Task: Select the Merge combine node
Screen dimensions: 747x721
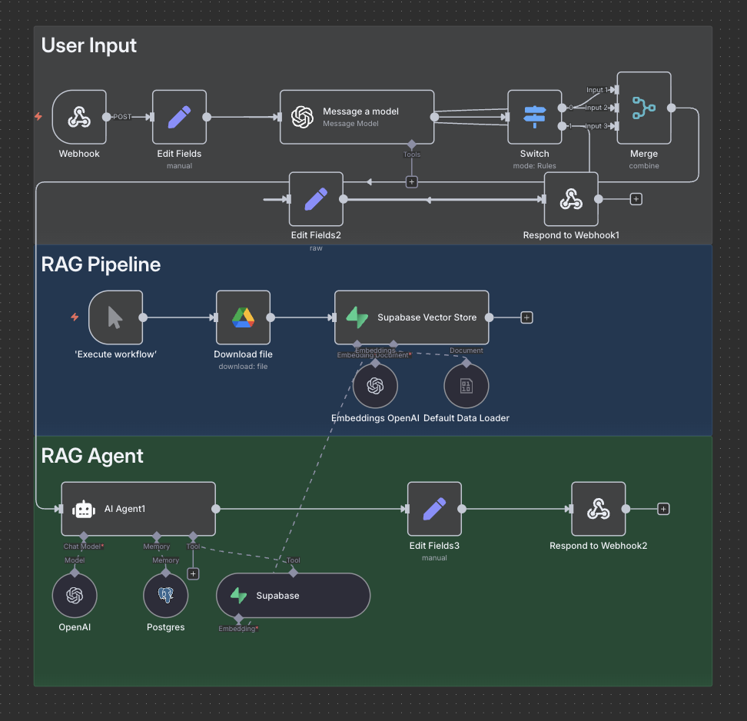Action: [x=643, y=108]
